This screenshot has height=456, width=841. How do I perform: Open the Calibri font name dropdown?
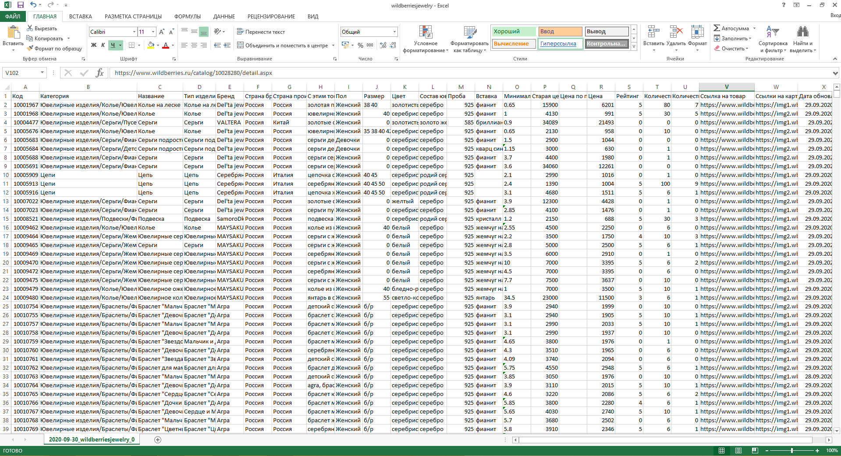pyautogui.click(x=134, y=32)
